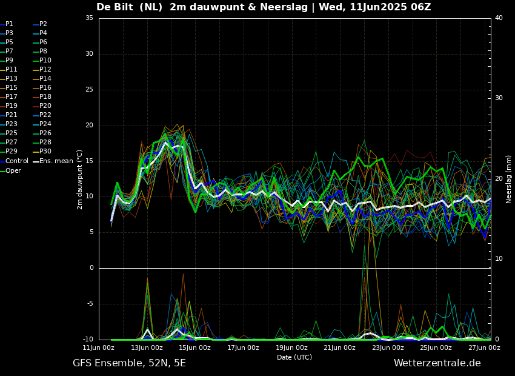
Task: Click the 2m dauwpunt (°C) axis title
Action: coord(79,179)
